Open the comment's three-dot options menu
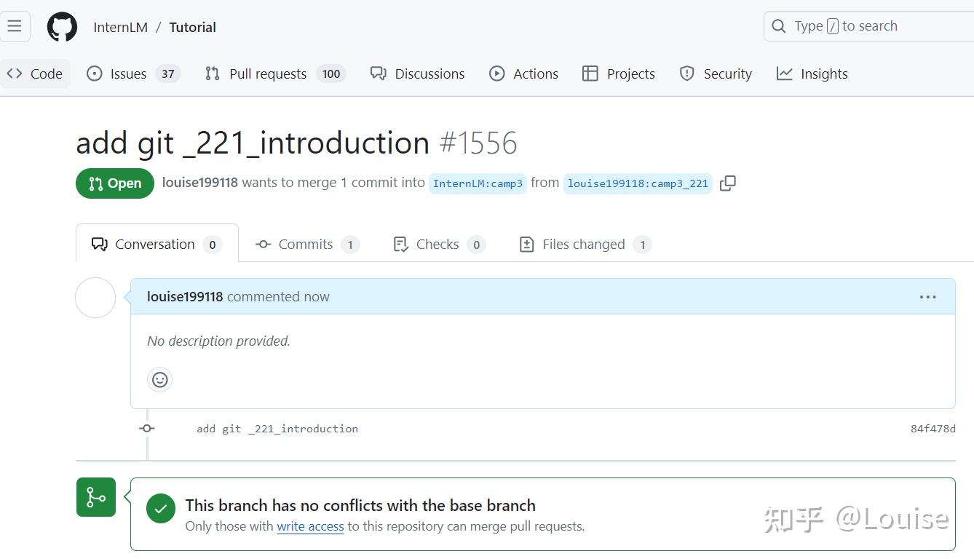Screen dimensions: 974x559 (927, 297)
